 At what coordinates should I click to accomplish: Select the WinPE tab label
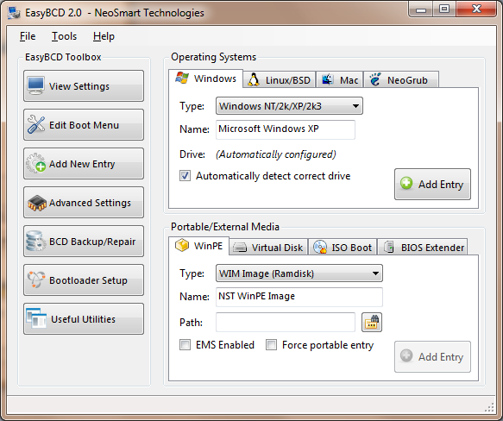tap(208, 246)
